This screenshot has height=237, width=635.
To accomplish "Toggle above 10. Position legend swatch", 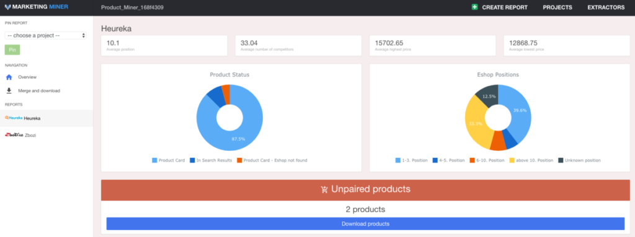I will tap(512, 160).
